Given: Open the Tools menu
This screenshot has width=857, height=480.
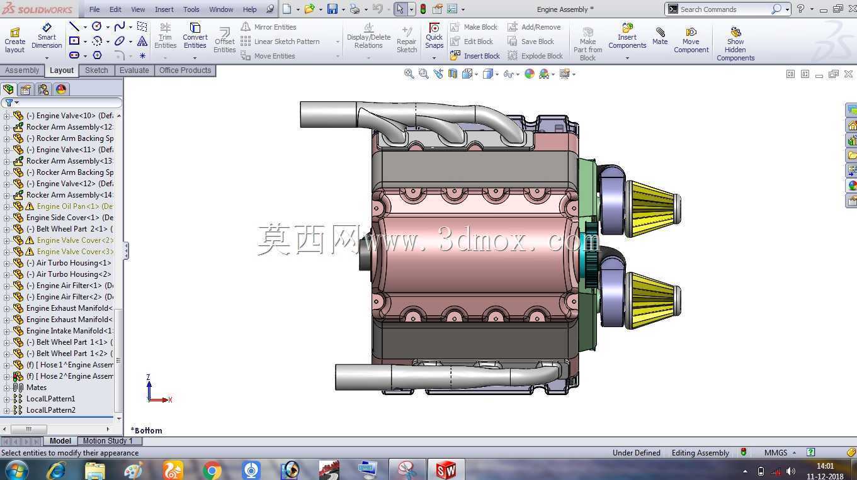Looking at the screenshot, I should click(191, 9).
